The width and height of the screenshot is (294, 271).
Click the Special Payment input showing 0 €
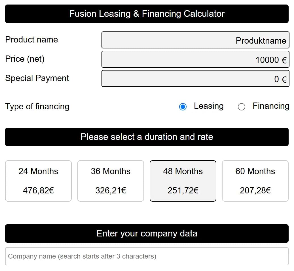point(195,79)
